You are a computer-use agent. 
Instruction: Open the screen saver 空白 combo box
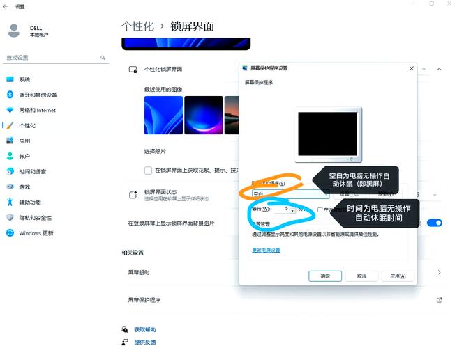click(x=290, y=194)
